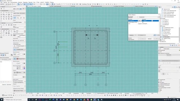The width and height of the screenshot is (180, 101).
Task: Toggle first checkbox under Info Box lower section
Action: (14, 81)
